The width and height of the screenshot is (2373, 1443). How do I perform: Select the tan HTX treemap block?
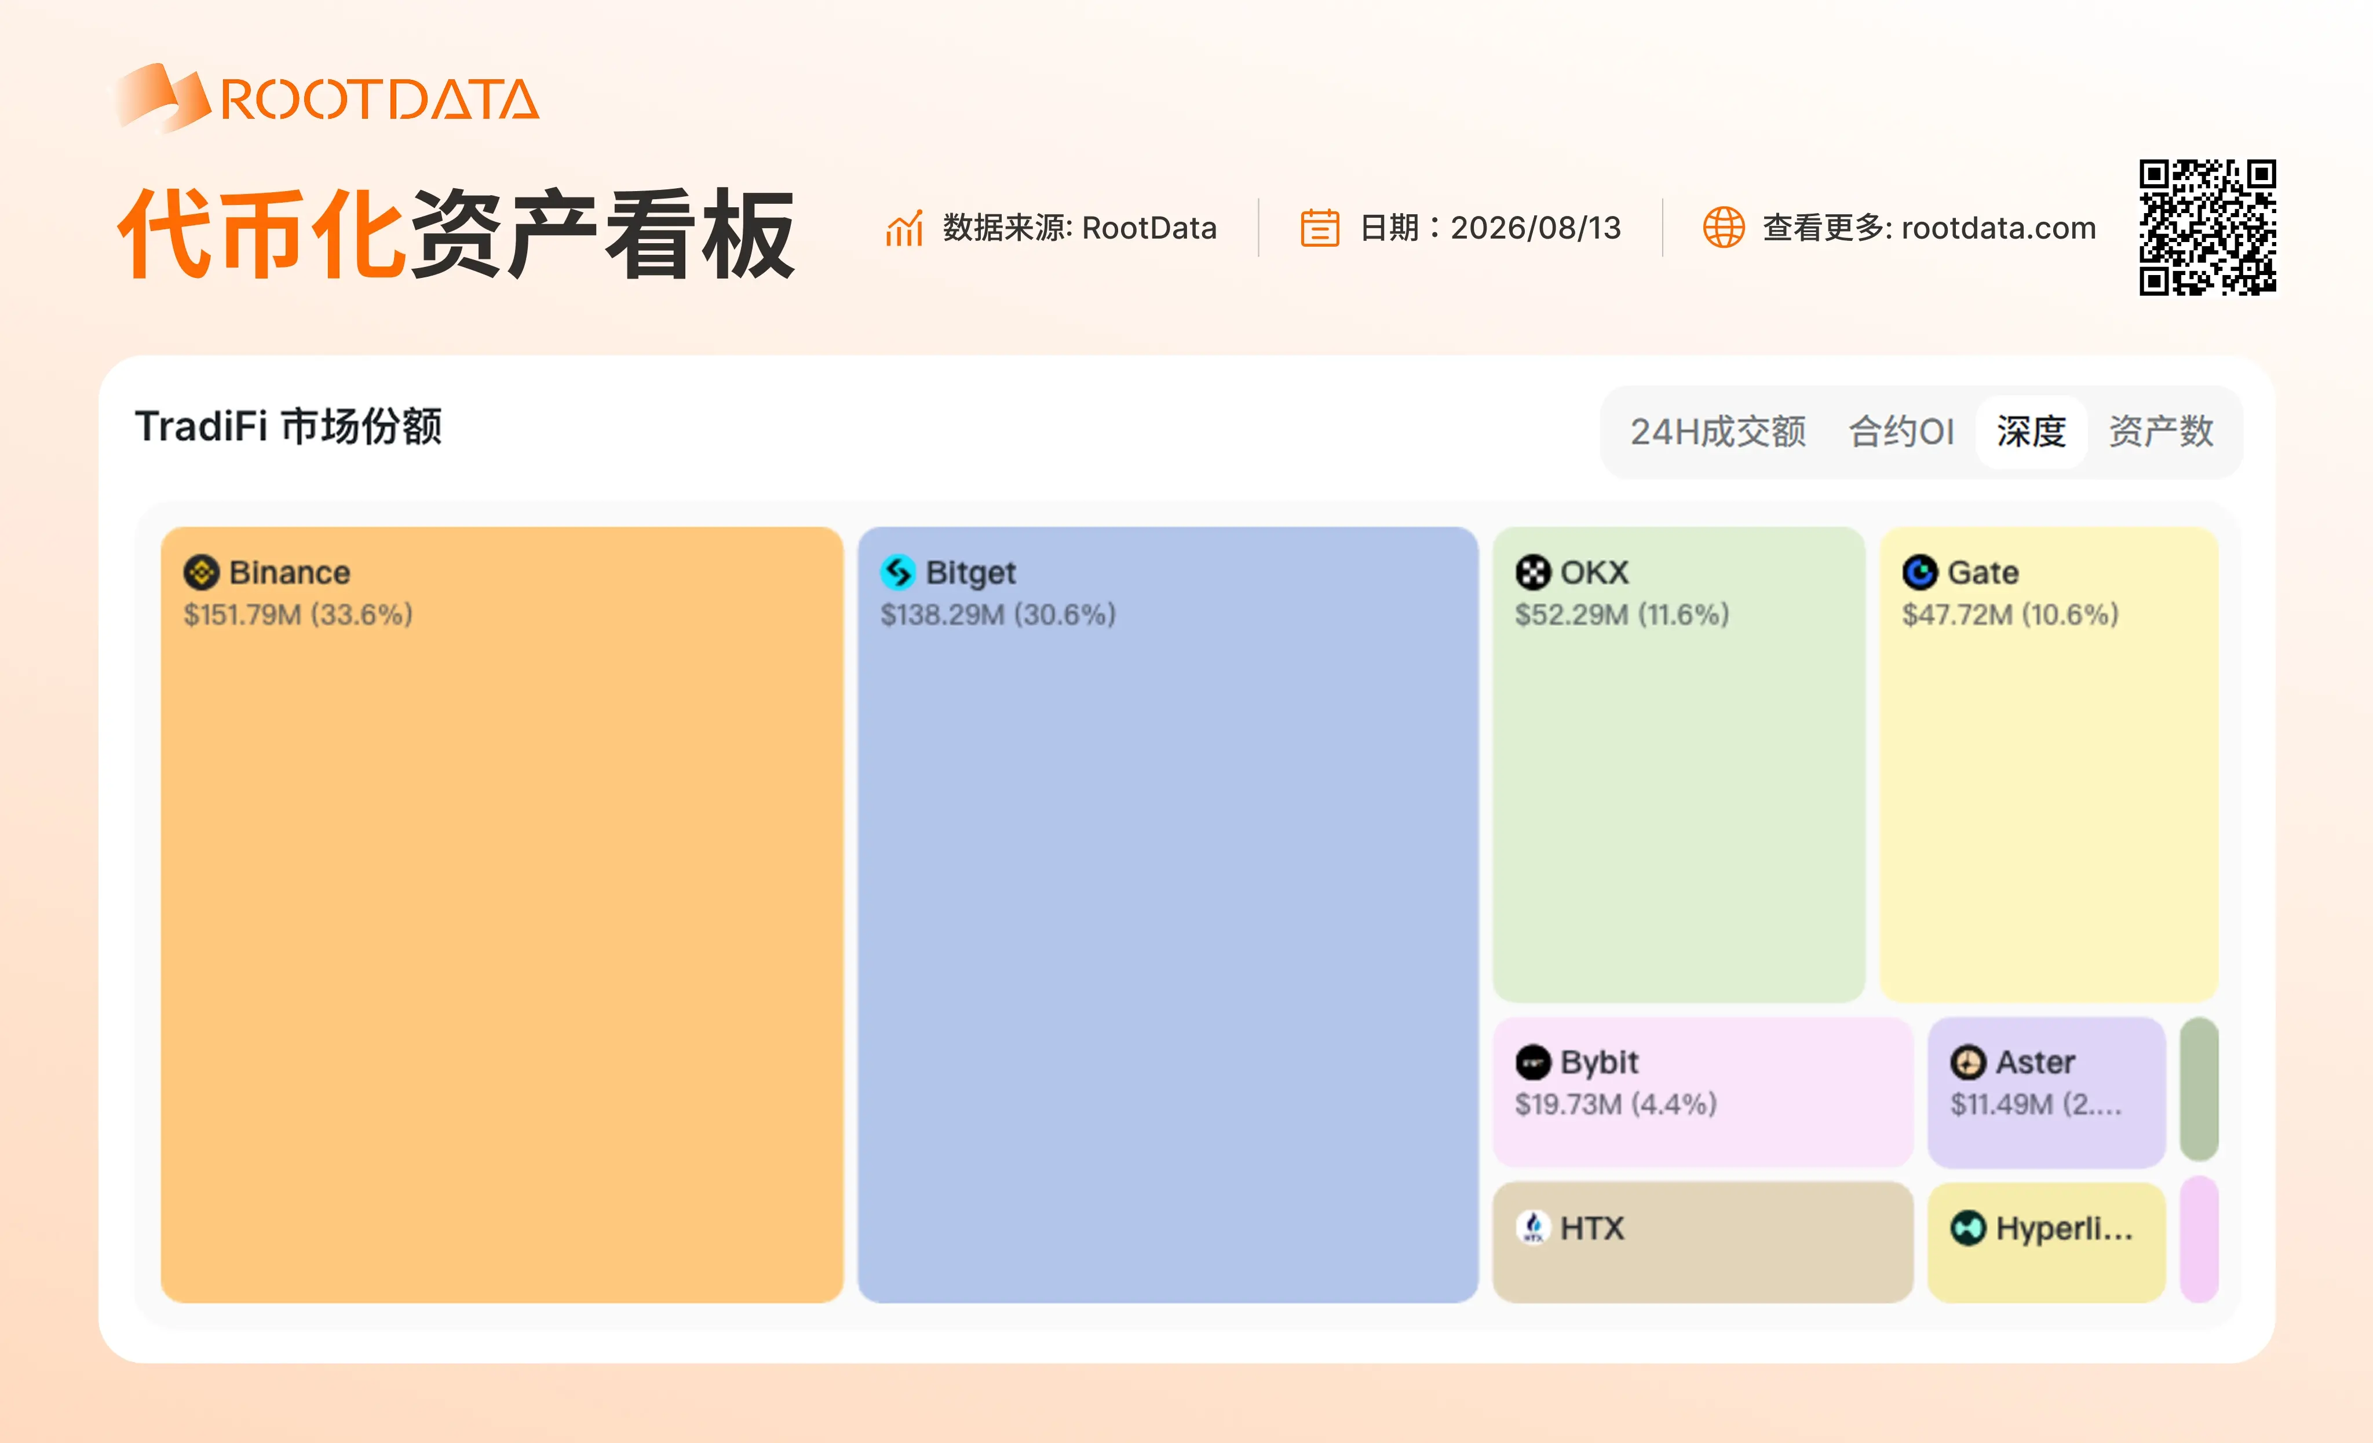coord(1703,1242)
